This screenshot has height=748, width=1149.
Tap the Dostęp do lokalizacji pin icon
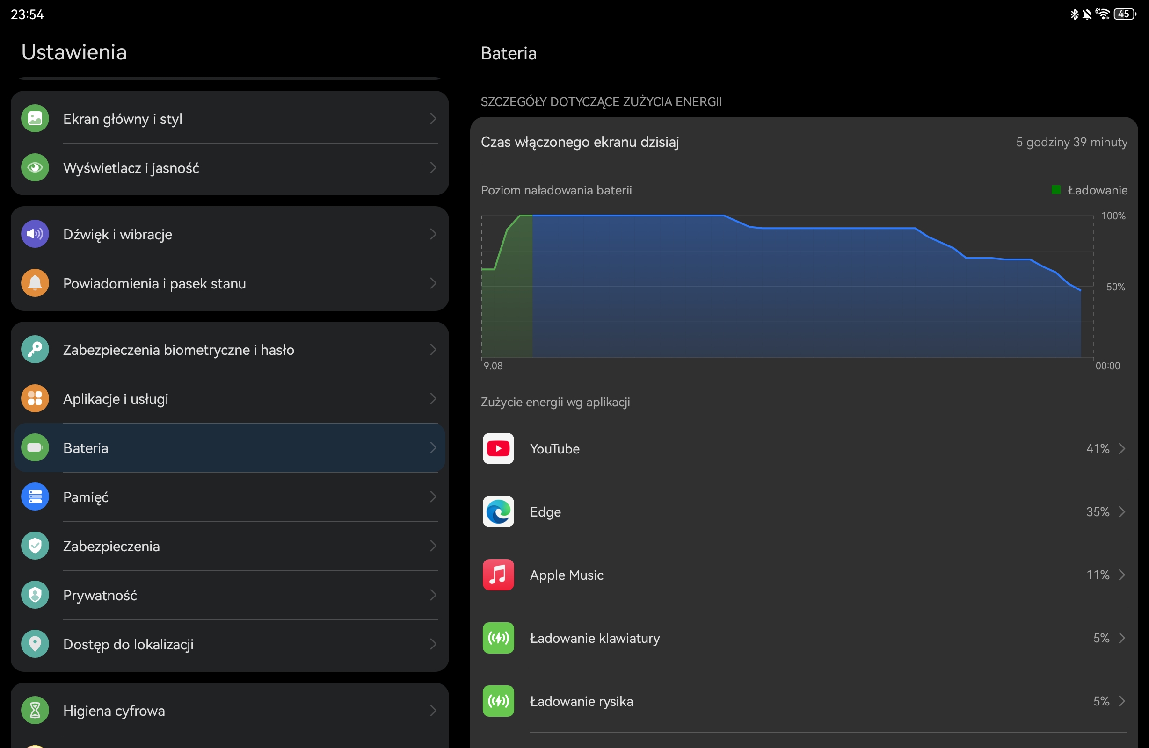tap(35, 644)
